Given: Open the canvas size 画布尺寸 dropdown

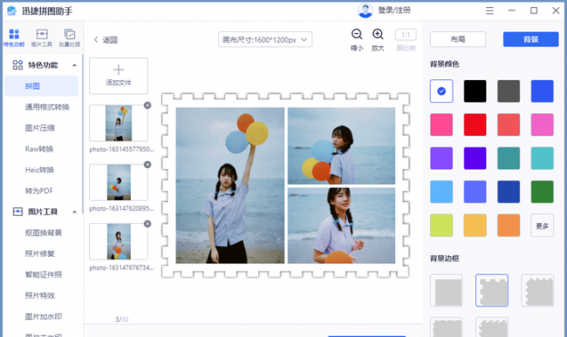Looking at the screenshot, I should click(265, 39).
